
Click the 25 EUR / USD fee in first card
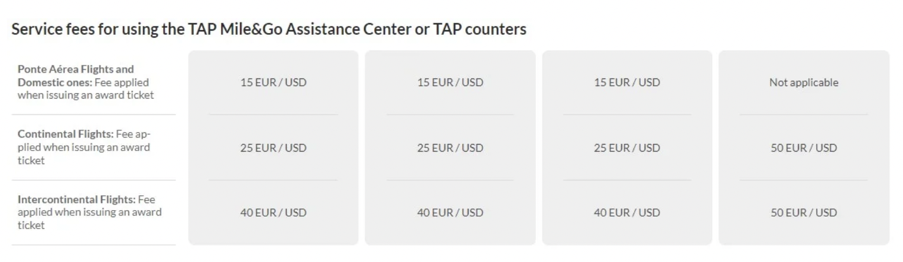pos(273,148)
